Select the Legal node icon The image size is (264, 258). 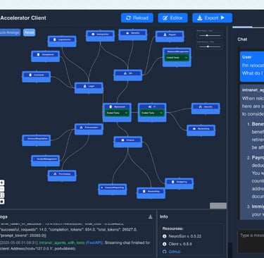(84, 86)
